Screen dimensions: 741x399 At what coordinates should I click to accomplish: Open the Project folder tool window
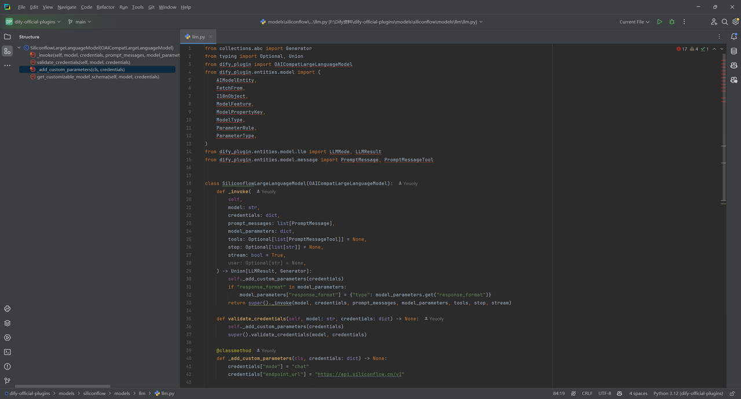point(8,36)
